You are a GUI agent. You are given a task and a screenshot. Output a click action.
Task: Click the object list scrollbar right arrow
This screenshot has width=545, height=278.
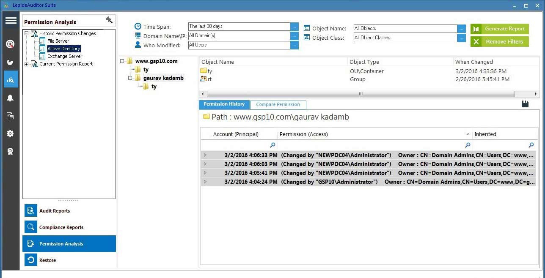click(537, 94)
